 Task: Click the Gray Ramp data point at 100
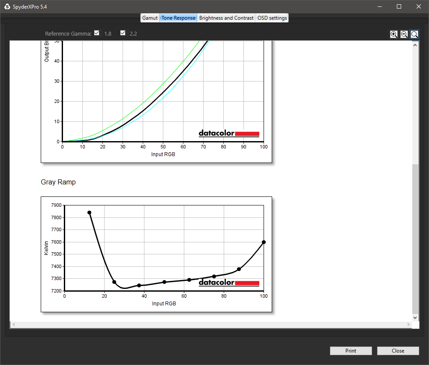[264, 242]
